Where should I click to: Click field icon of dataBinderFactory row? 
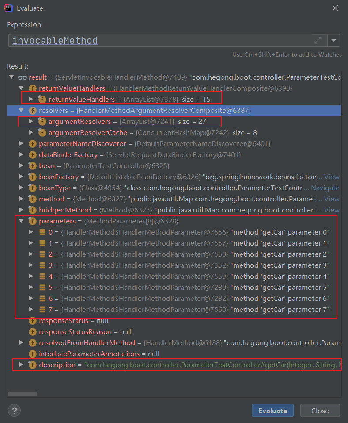[x=33, y=154]
